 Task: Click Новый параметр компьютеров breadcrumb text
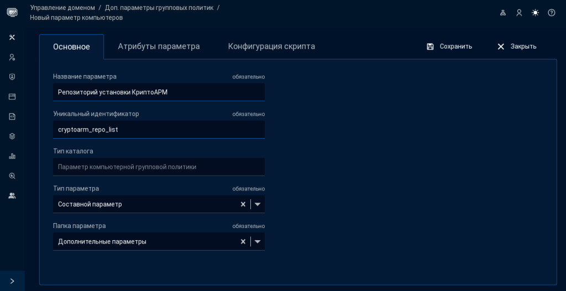coord(76,18)
